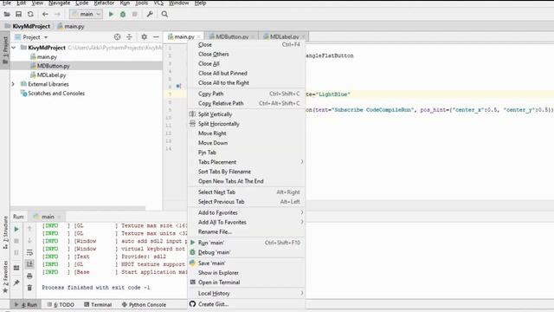Click the collapse all icon in Project panel
Screen dimensions: 554x312
click(x=129, y=36)
